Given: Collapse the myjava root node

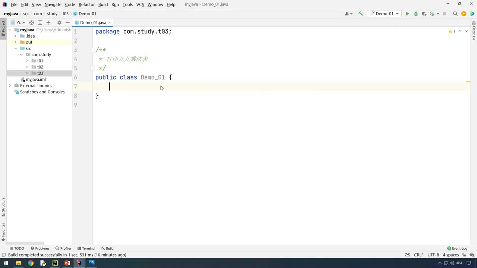Looking at the screenshot, I should click(x=10, y=30).
